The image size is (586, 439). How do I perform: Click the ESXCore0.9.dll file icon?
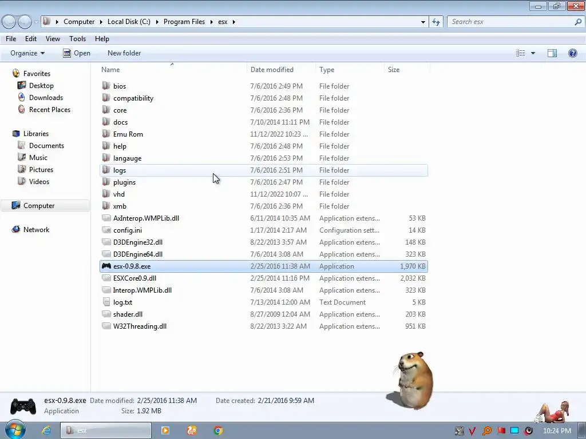[106, 278]
